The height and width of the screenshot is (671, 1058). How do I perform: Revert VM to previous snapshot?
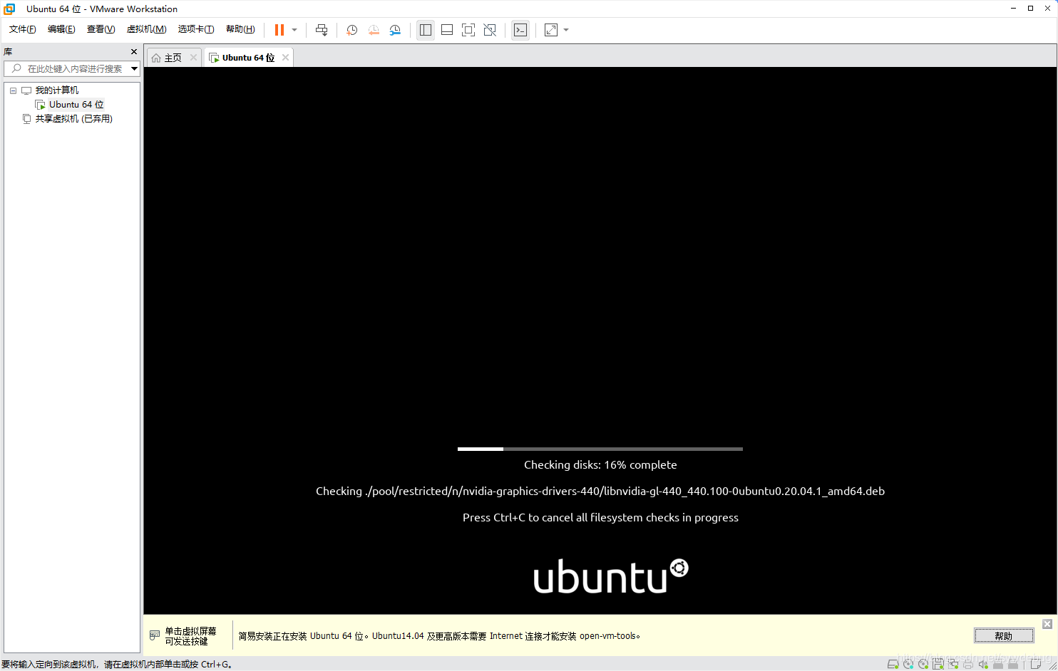click(x=374, y=30)
